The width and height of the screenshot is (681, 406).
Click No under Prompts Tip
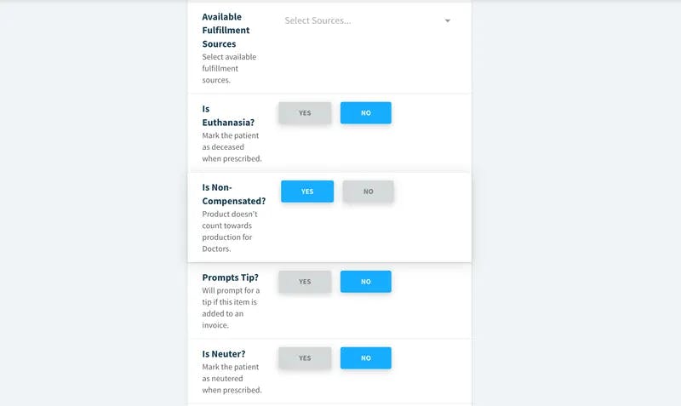366,282
